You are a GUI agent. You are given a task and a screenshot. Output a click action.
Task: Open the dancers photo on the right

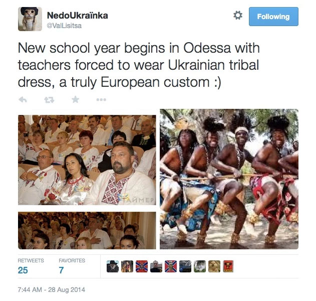[229, 179]
